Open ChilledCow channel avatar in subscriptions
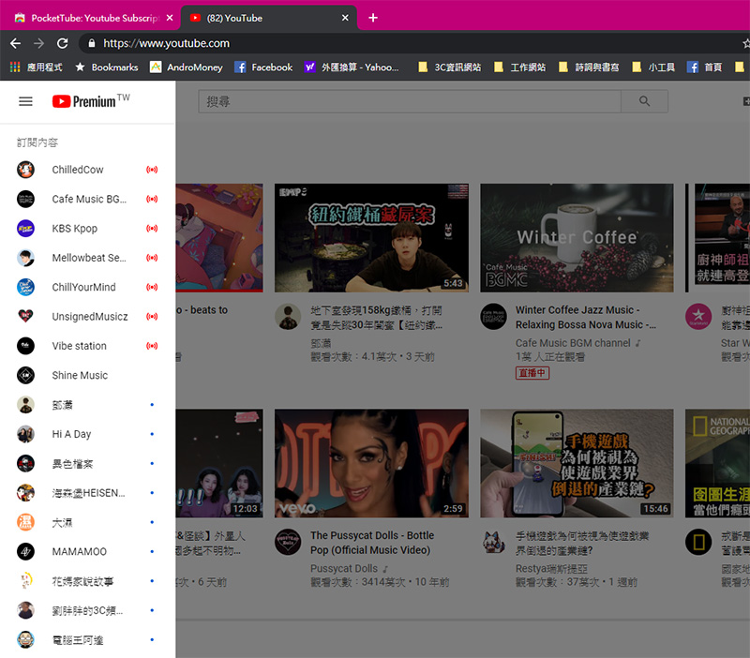Viewport: 750px width, 658px height. [x=26, y=170]
